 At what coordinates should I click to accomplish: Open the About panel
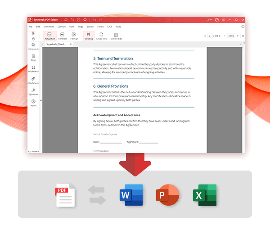pyautogui.click(x=33, y=103)
